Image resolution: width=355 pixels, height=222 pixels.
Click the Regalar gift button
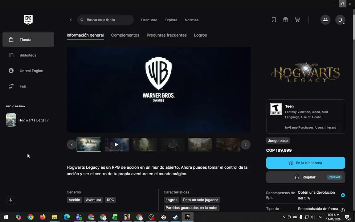(305, 177)
